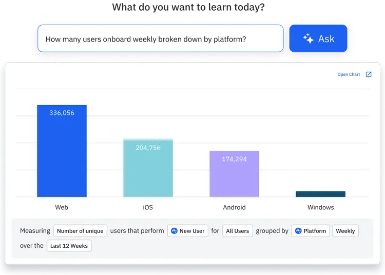Click the sparkle icon on Ask button
The width and height of the screenshot is (385, 275).
click(x=308, y=38)
